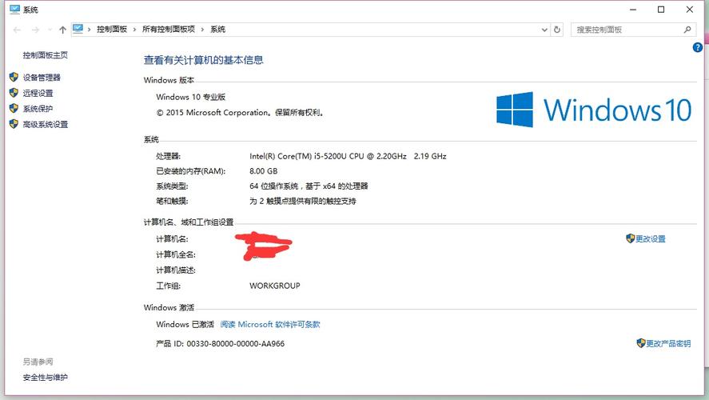The image size is (709, 400).
Task: Open 远程设置 from sidebar
Action: point(38,94)
